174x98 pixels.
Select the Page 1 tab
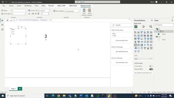(13, 89)
